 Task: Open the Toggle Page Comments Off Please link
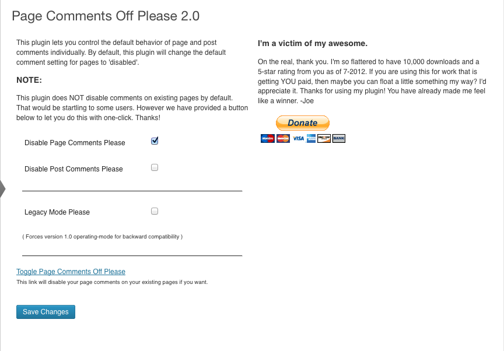(71, 272)
